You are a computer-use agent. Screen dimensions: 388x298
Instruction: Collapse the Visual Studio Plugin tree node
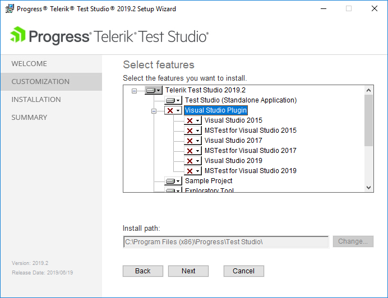(x=154, y=111)
